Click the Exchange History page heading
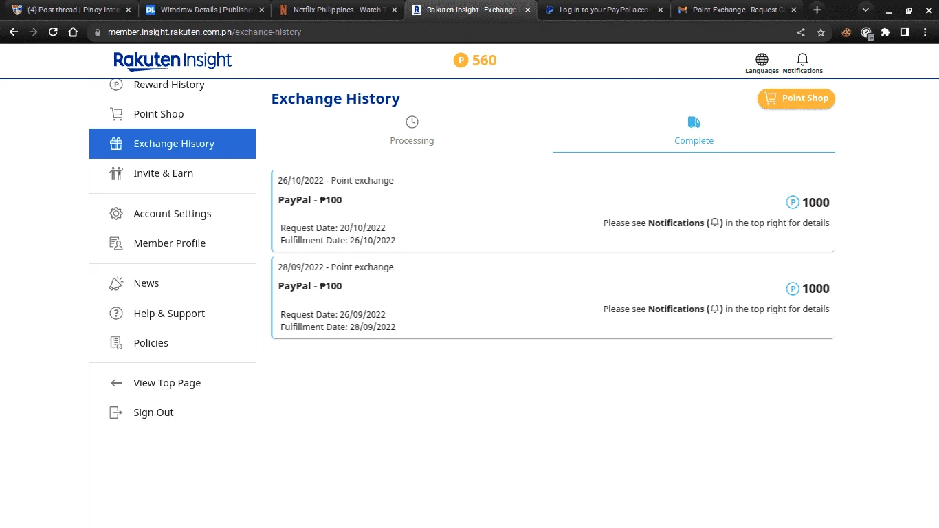This screenshot has height=528, width=939. (335, 99)
